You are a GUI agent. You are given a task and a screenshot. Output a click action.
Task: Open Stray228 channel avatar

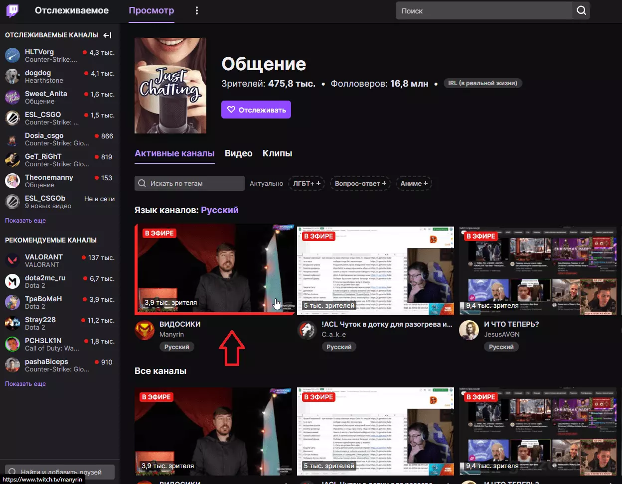pos(12,323)
